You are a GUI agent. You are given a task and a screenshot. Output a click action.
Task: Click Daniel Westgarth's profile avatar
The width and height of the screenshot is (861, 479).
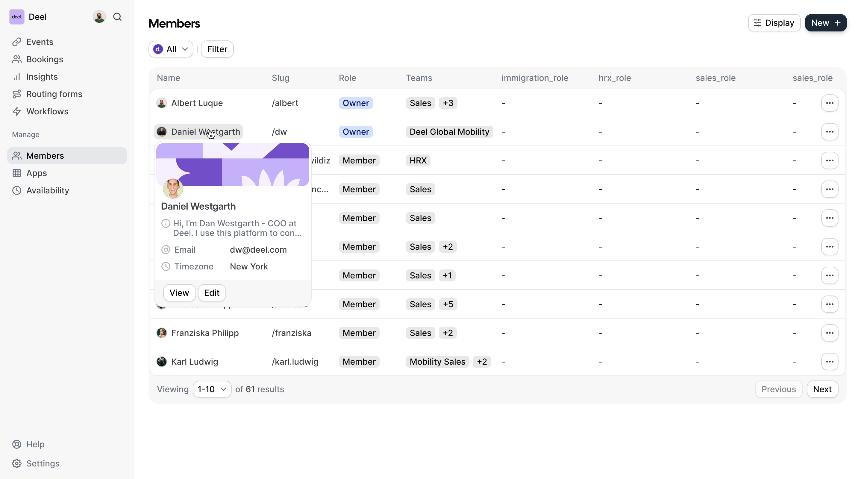pos(172,188)
